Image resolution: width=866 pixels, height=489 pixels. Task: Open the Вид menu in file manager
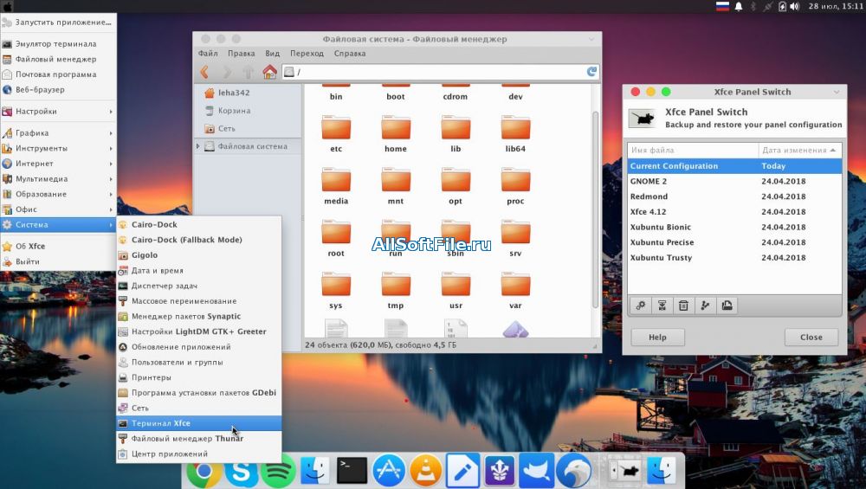(x=272, y=54)
